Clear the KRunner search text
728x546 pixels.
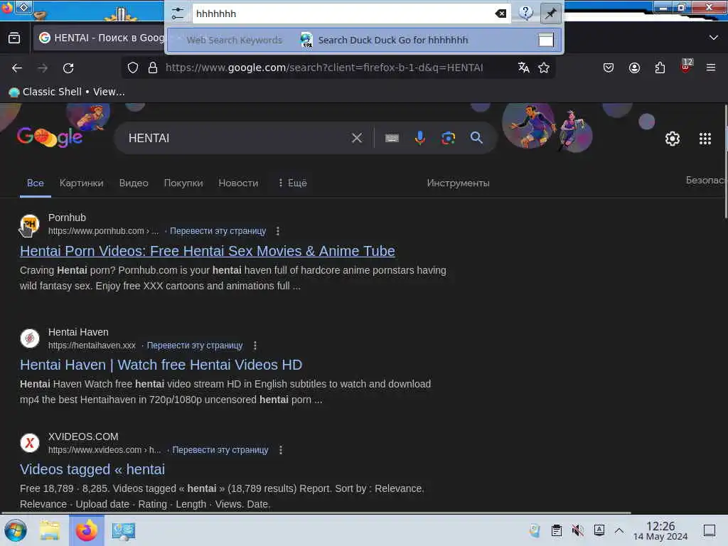500,14
